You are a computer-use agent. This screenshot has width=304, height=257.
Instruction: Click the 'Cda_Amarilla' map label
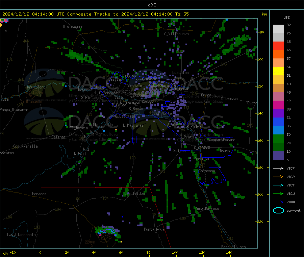click(x=25, y=146)
